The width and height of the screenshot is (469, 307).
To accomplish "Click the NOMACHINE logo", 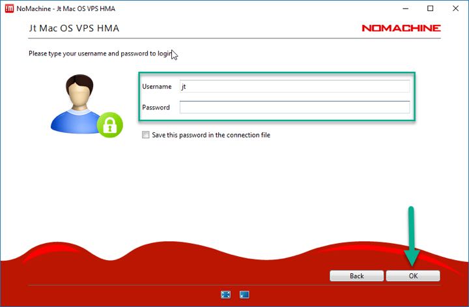I will pyautogui.click(x=401, y=28).
